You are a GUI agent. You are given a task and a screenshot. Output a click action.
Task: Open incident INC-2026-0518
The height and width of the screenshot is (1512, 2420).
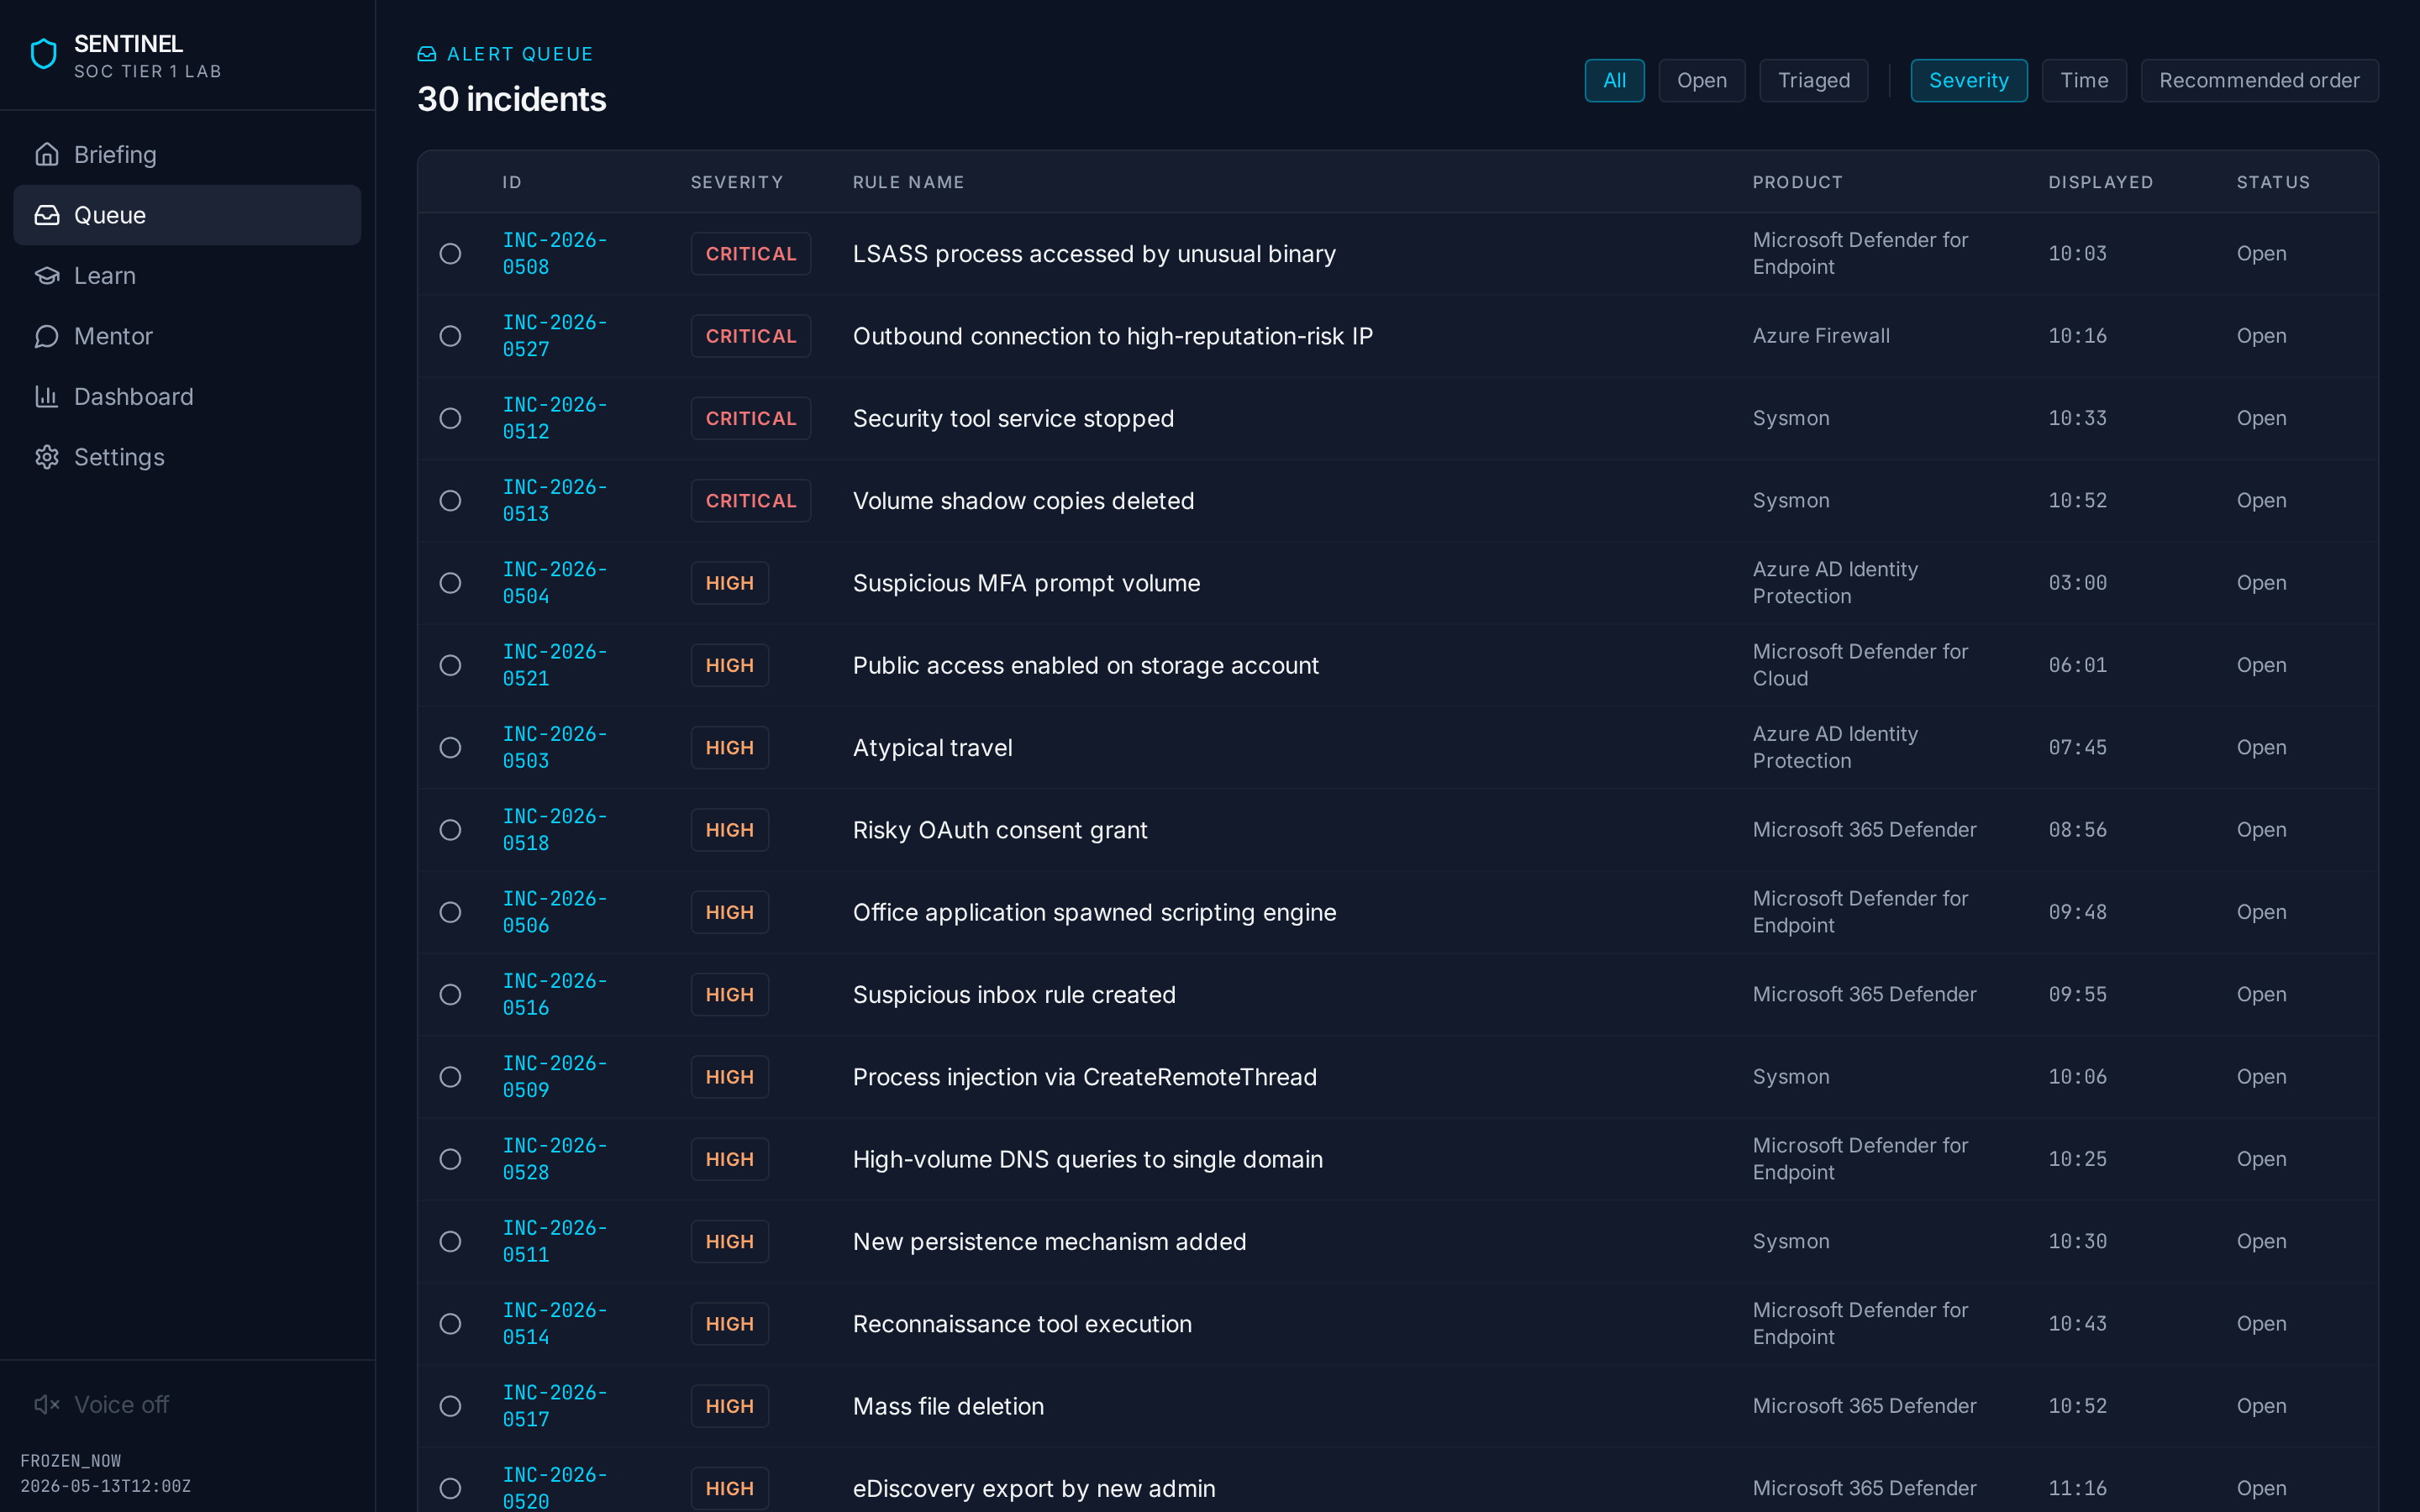tap(555, 830)
